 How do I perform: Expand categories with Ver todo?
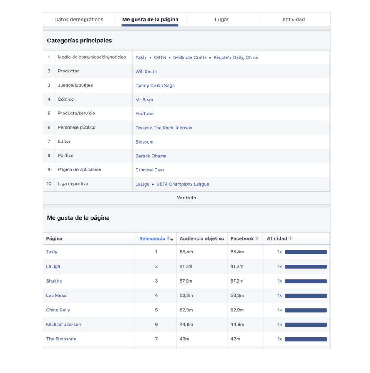(186, 198)
